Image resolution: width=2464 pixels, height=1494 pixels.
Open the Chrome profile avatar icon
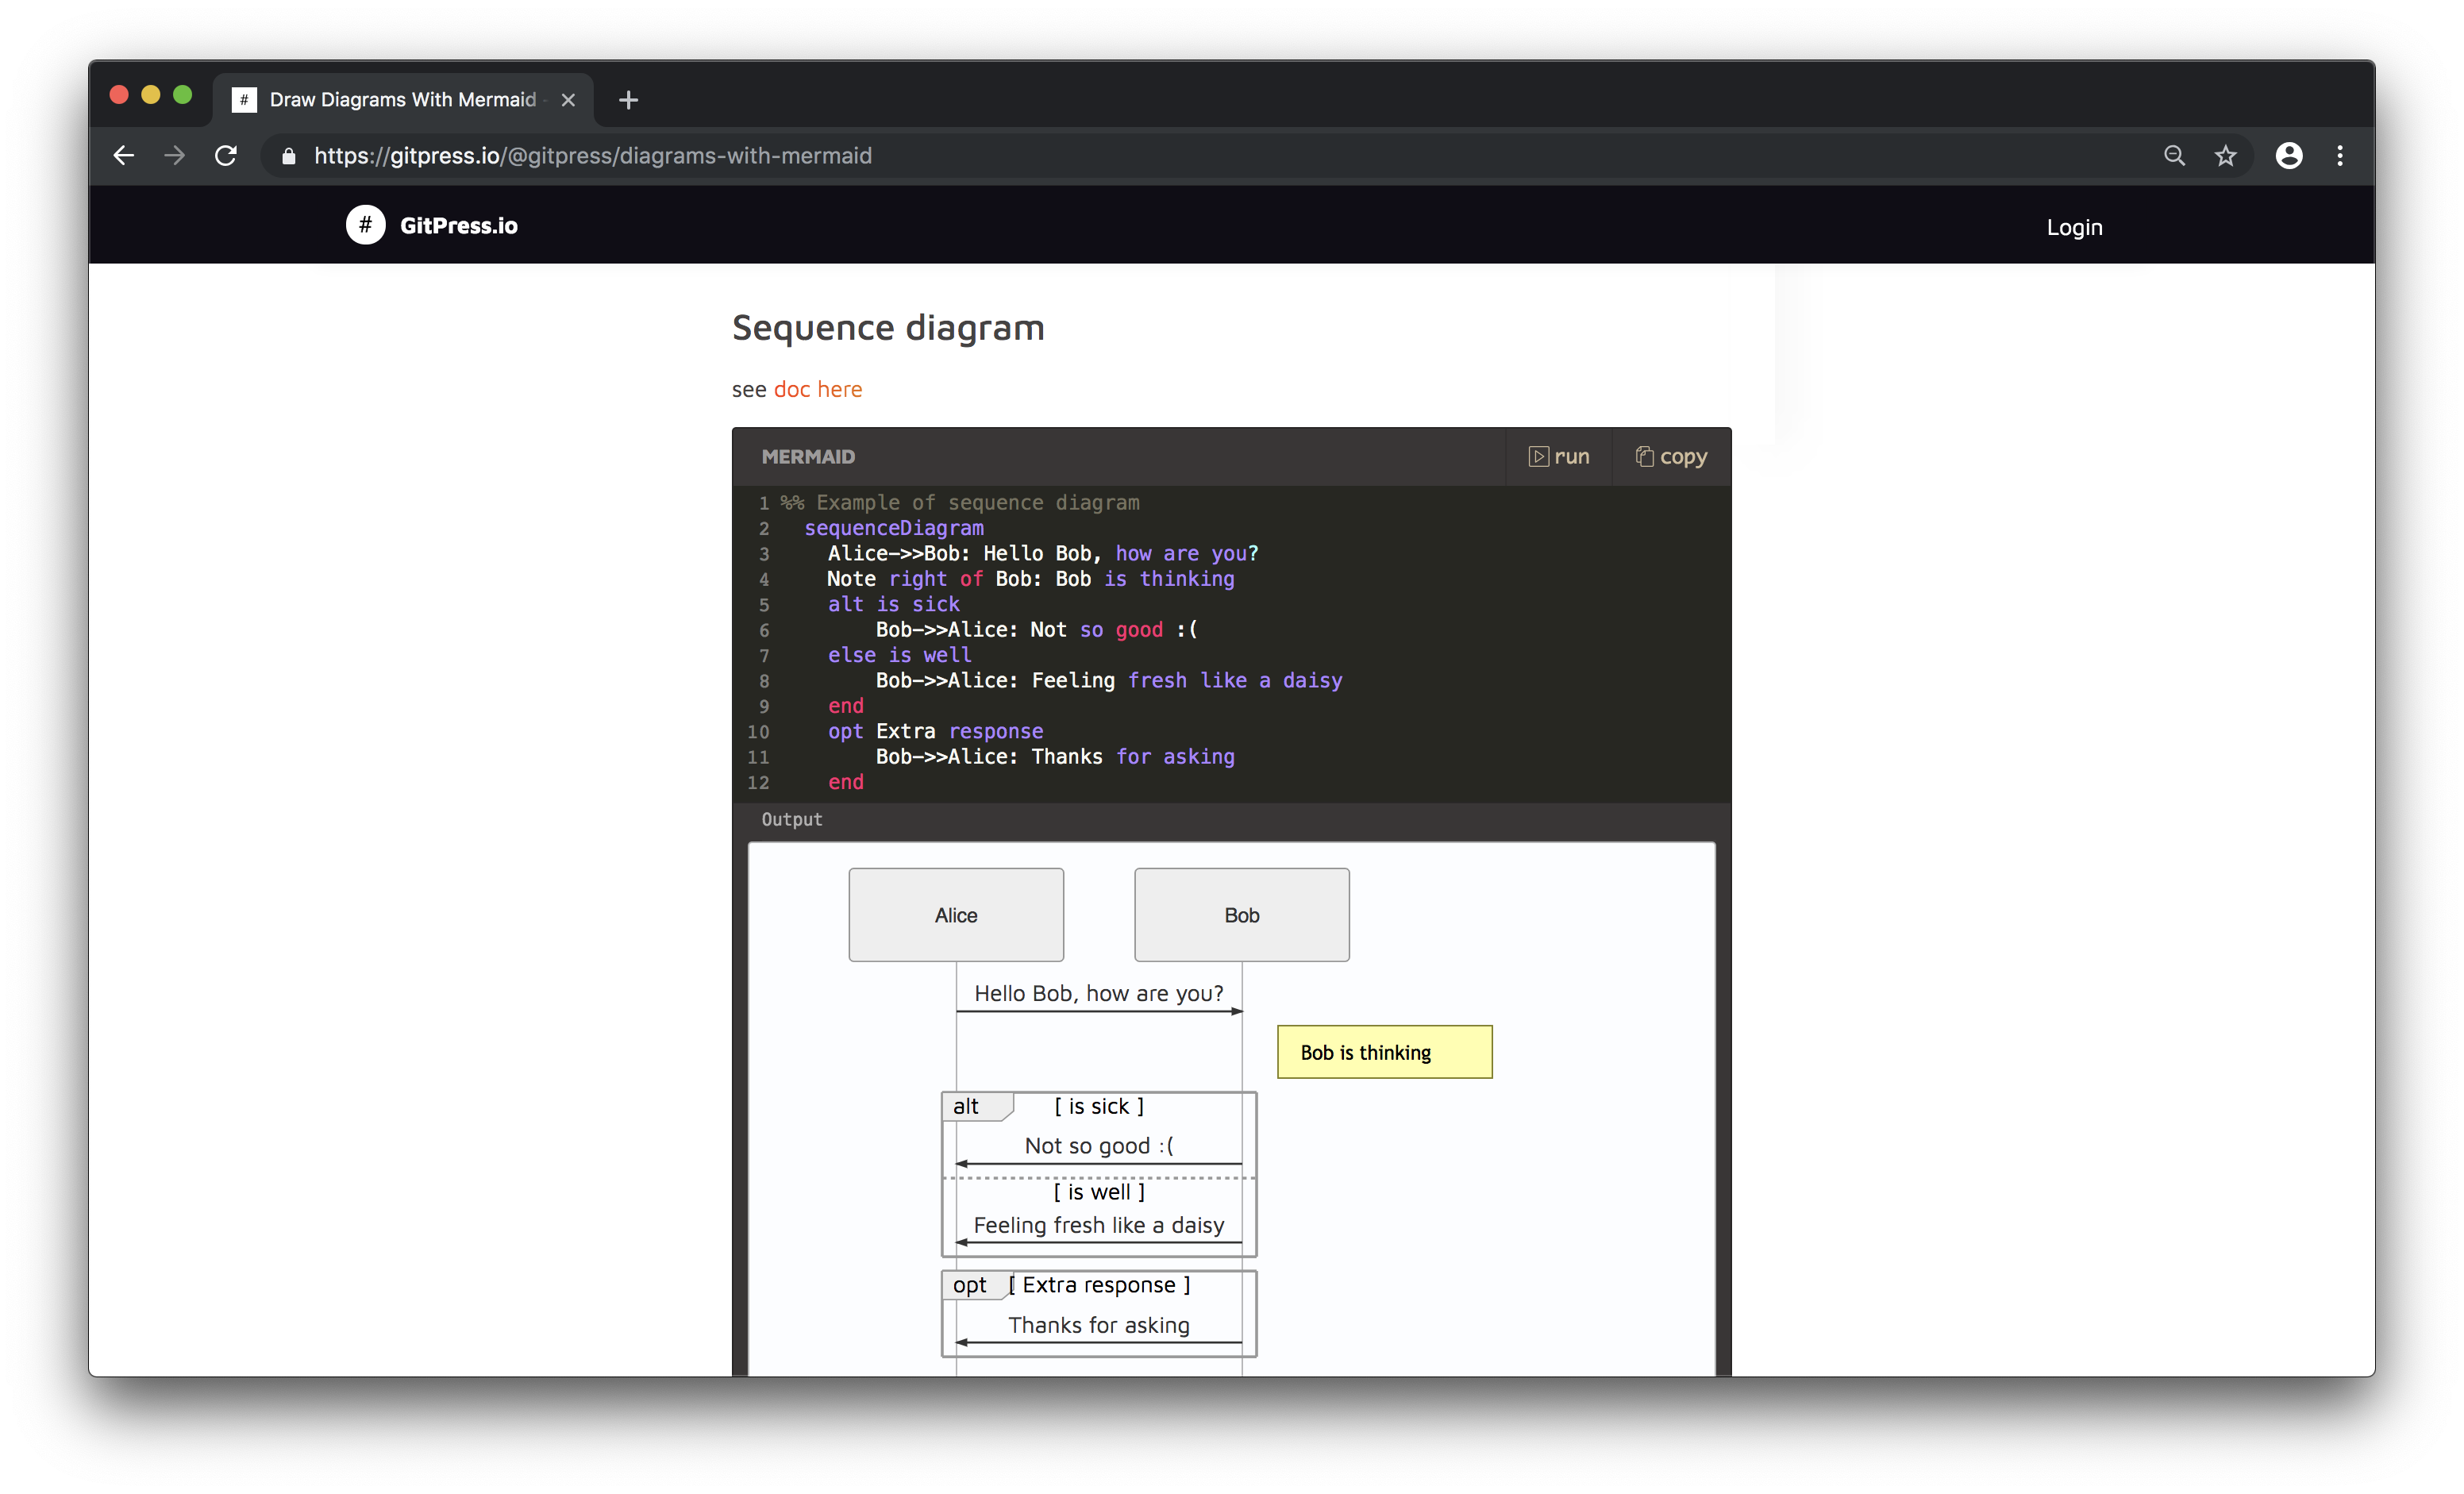[x=2289, y=156]
